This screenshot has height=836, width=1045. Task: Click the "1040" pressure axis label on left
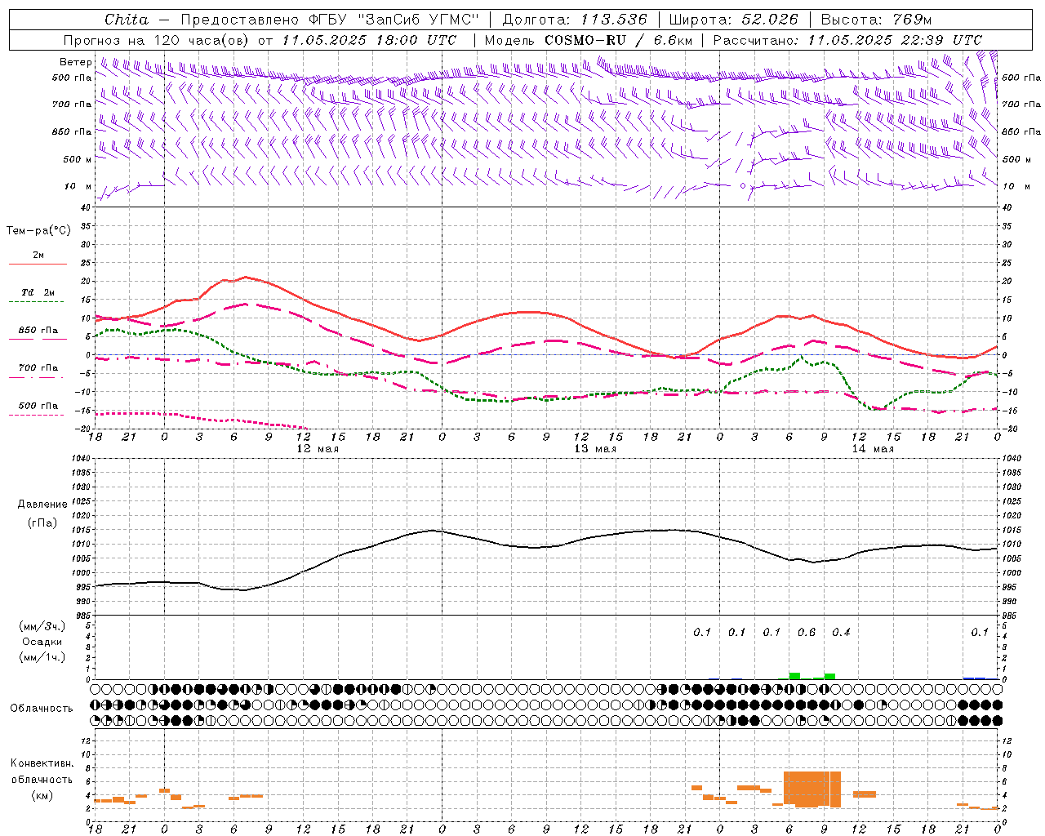[79, 459]
